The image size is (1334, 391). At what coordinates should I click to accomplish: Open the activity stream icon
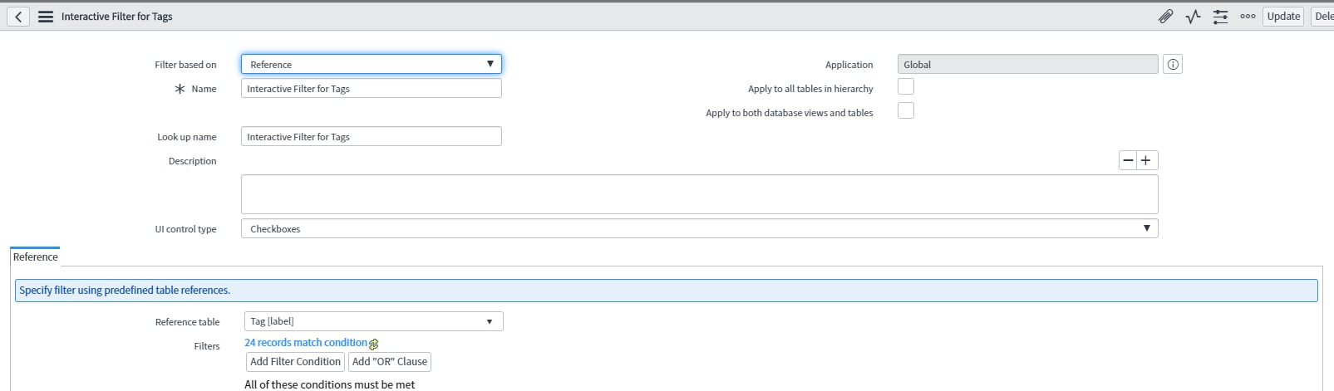[x=1193, y=17]
